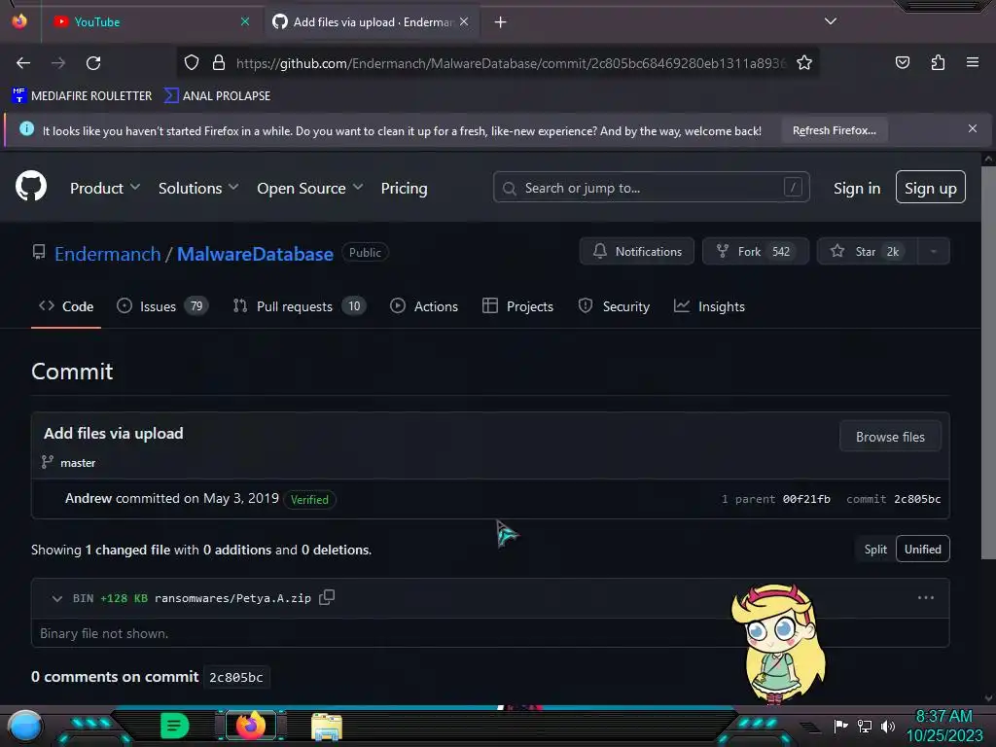This screenshot has width=996, height=747.
Task: Open the Pricing page
Action: [x=404, y=188]
